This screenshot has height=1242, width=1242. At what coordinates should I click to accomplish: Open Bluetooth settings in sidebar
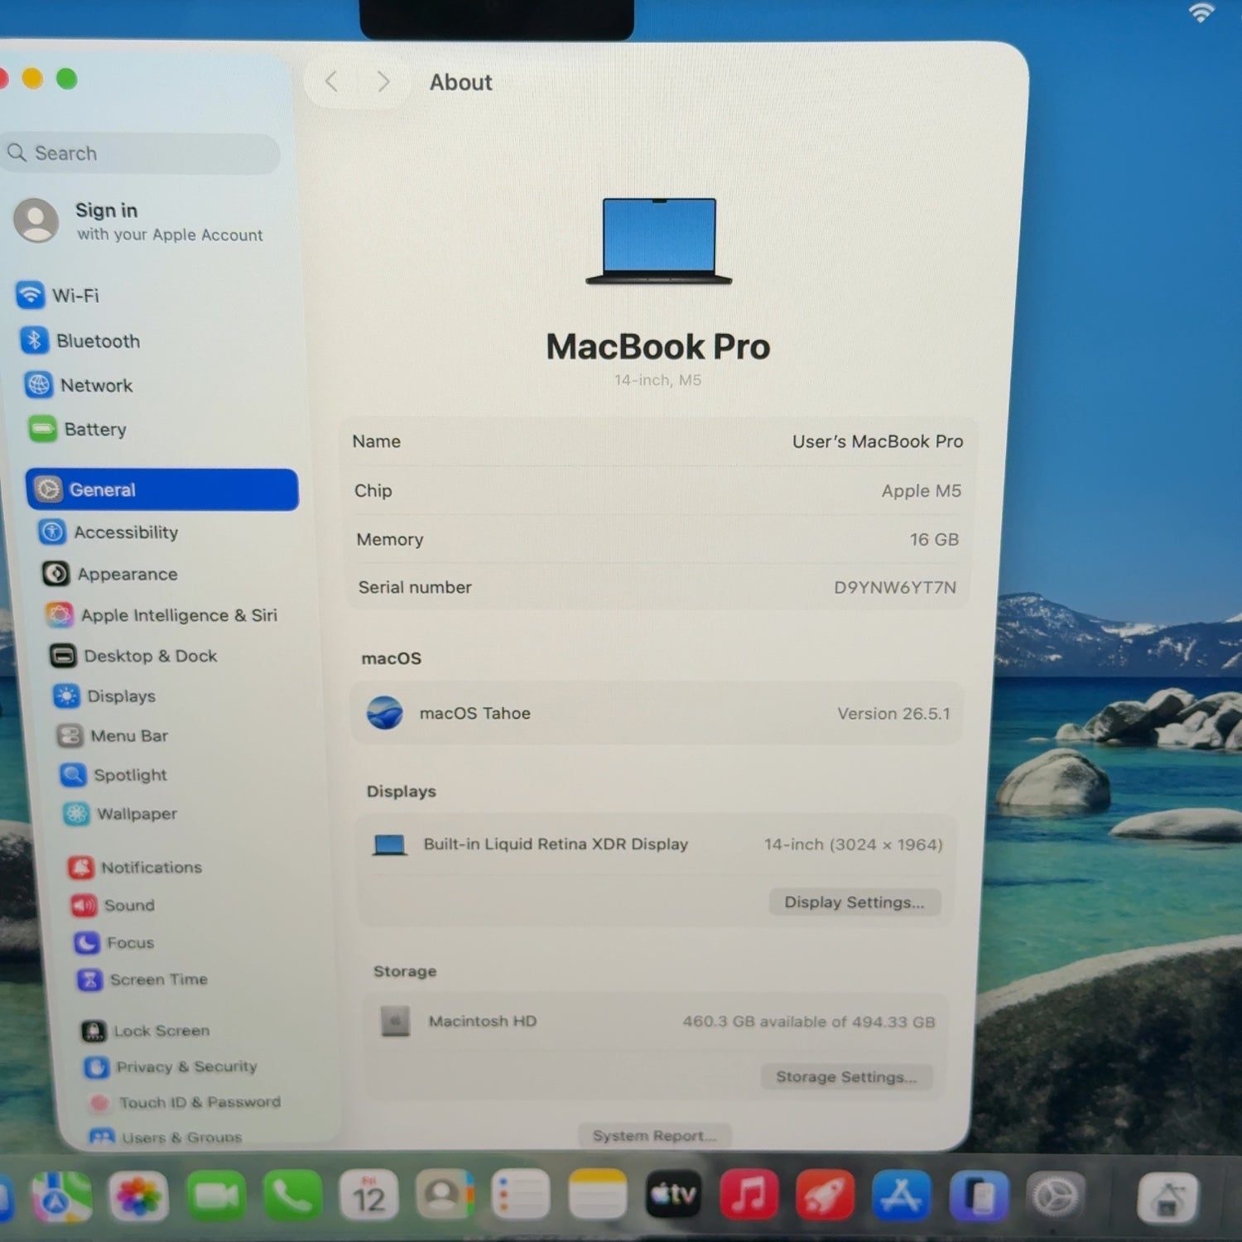80,340
